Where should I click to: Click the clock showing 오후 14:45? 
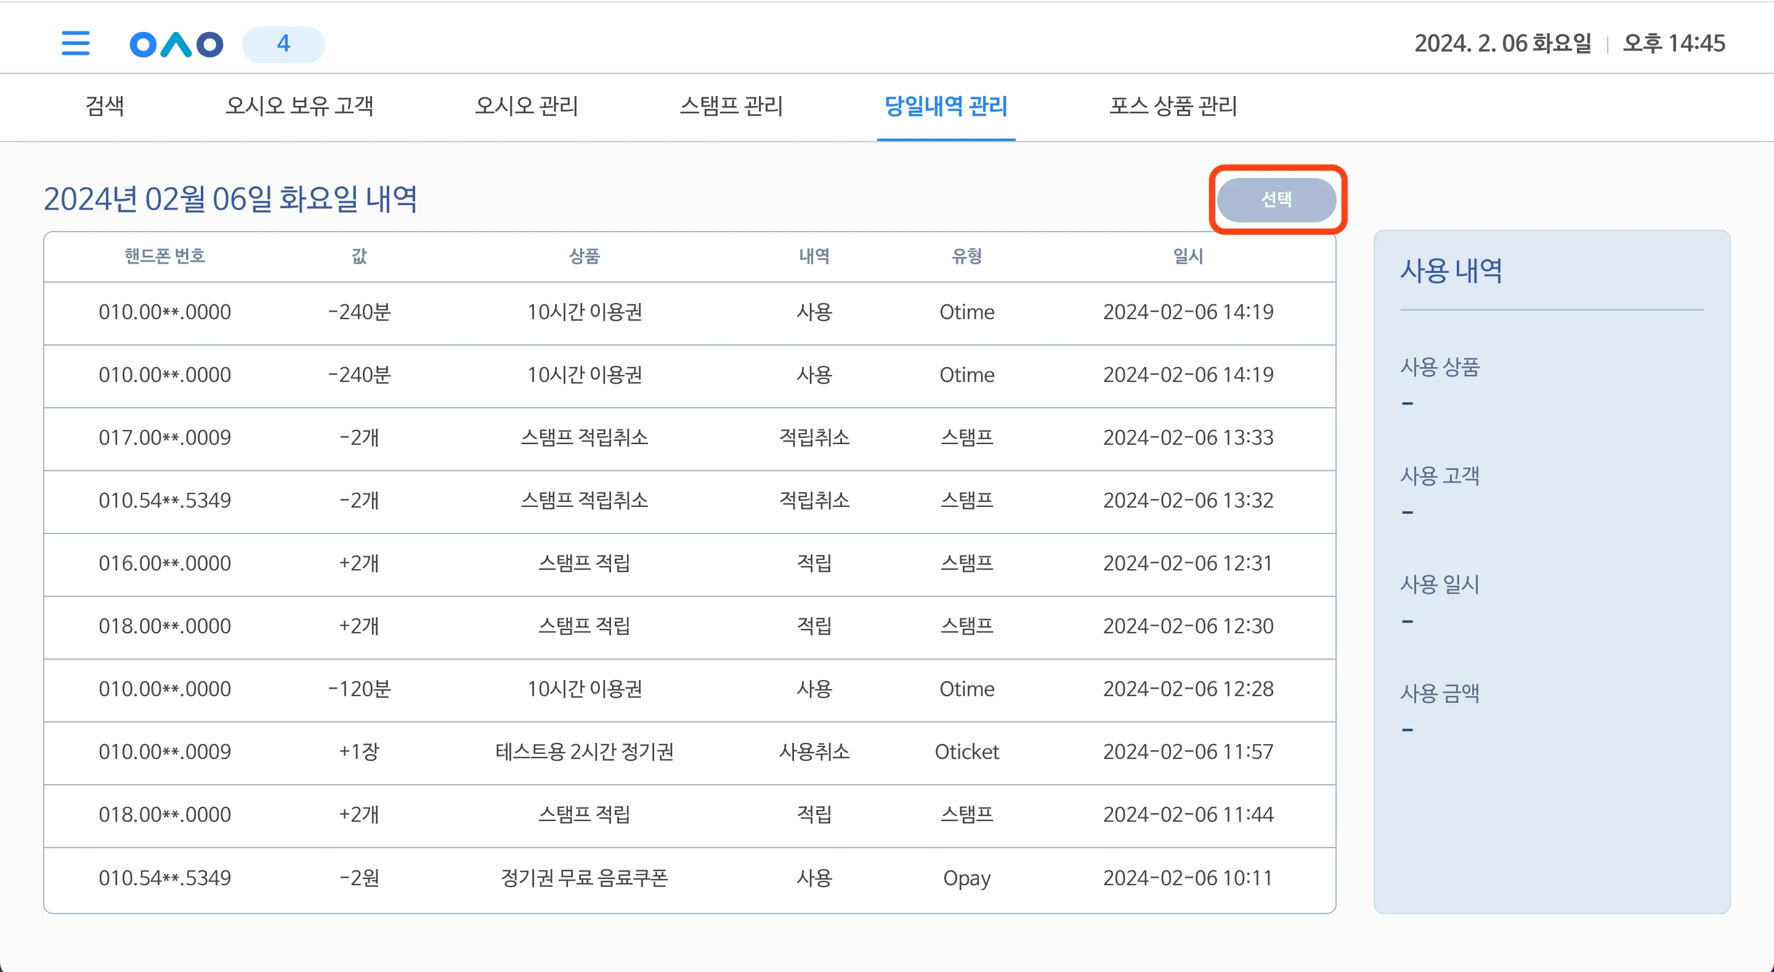click(x=1674, y=44)
